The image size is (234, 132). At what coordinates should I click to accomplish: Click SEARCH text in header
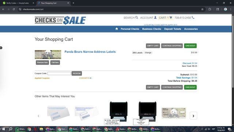pyautogui.click(x=129, y=18)
